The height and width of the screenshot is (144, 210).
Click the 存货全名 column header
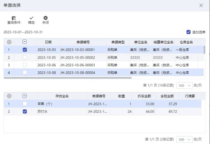click(62, 96)
